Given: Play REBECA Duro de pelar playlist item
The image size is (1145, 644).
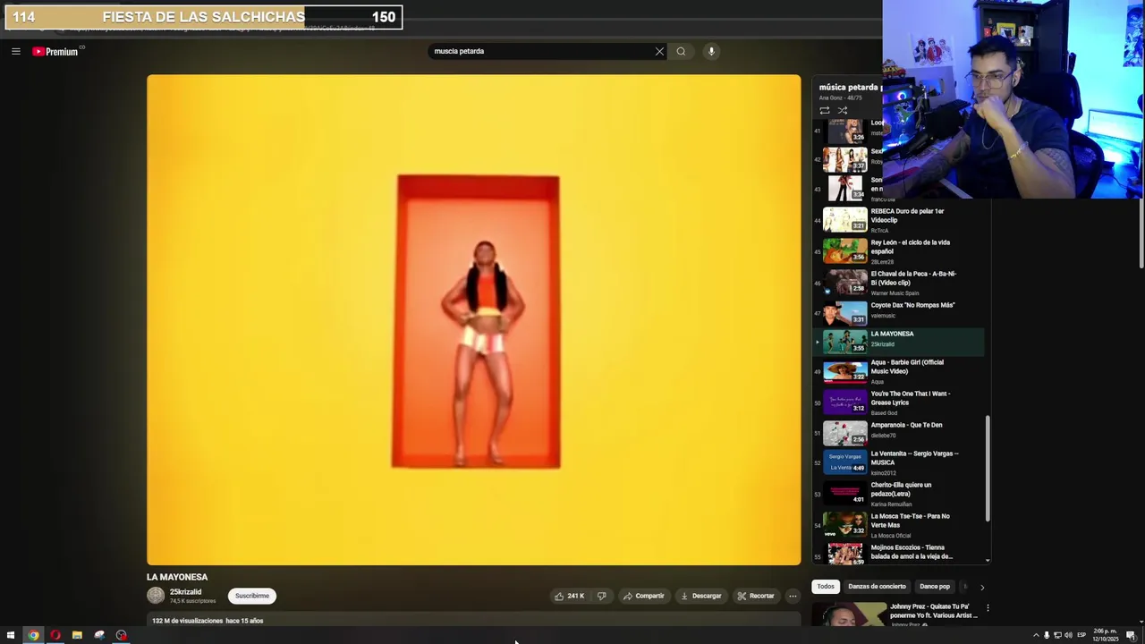Looking at the screenshot, I should click(x=899, y=219).
